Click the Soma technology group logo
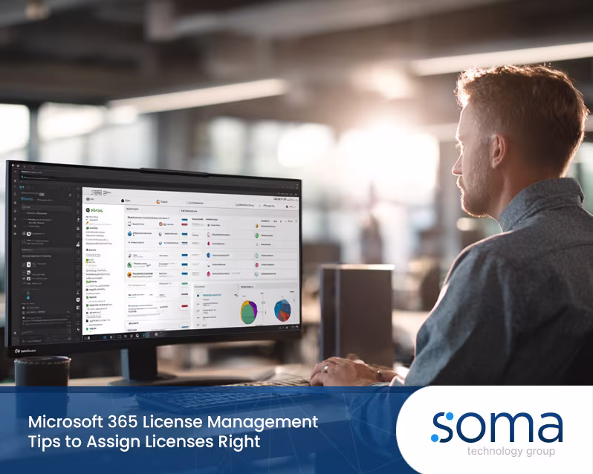The width and height of the screenshot is (593, 474). click(496, 434)
